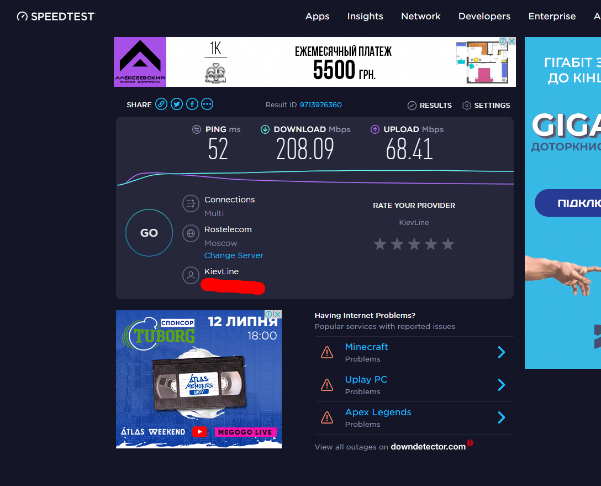Rate provider four stars
The image size is (601, 486).
tap(431, 244)
